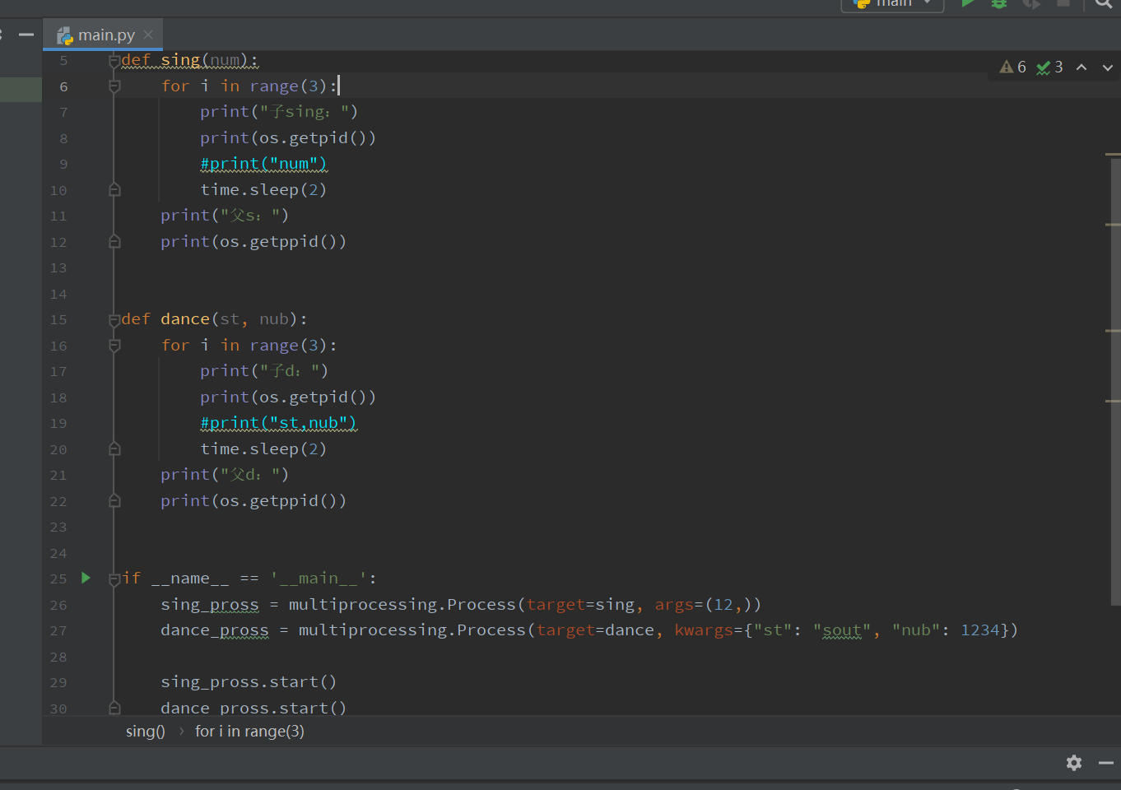The width and height of the screenshot is (1121, 790).
Task: Click 'args' keyword on line 26
Action: 674,605
